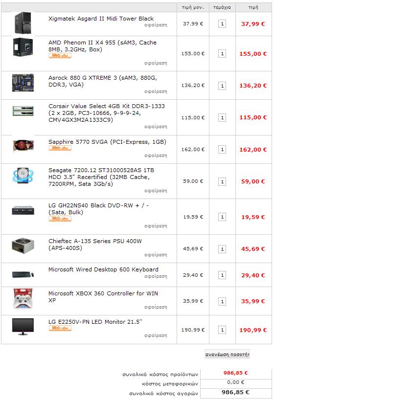Click the Seagate 7200.12 hard drive icon
Image resolution: width=411 pixels, height=401 pixels.
point(23,176)
